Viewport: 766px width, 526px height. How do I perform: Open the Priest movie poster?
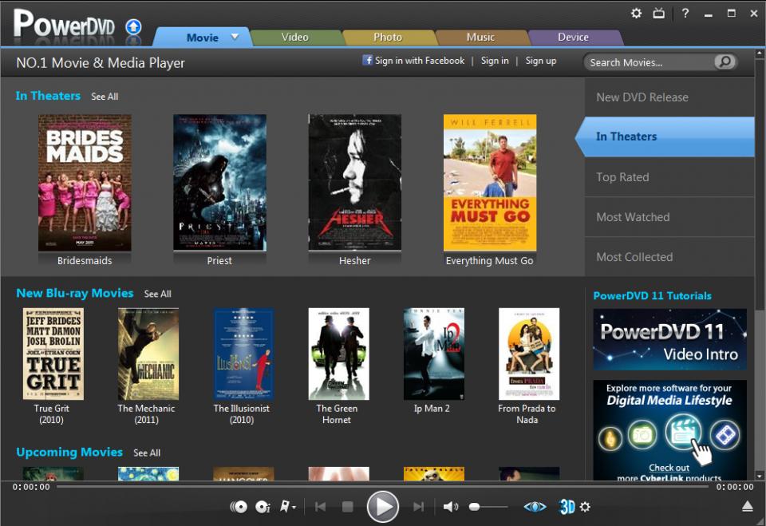click(220, 182)
